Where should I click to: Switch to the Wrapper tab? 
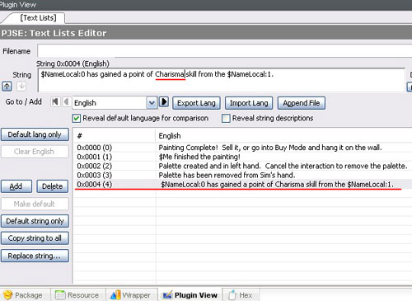[x=131, y=295]
